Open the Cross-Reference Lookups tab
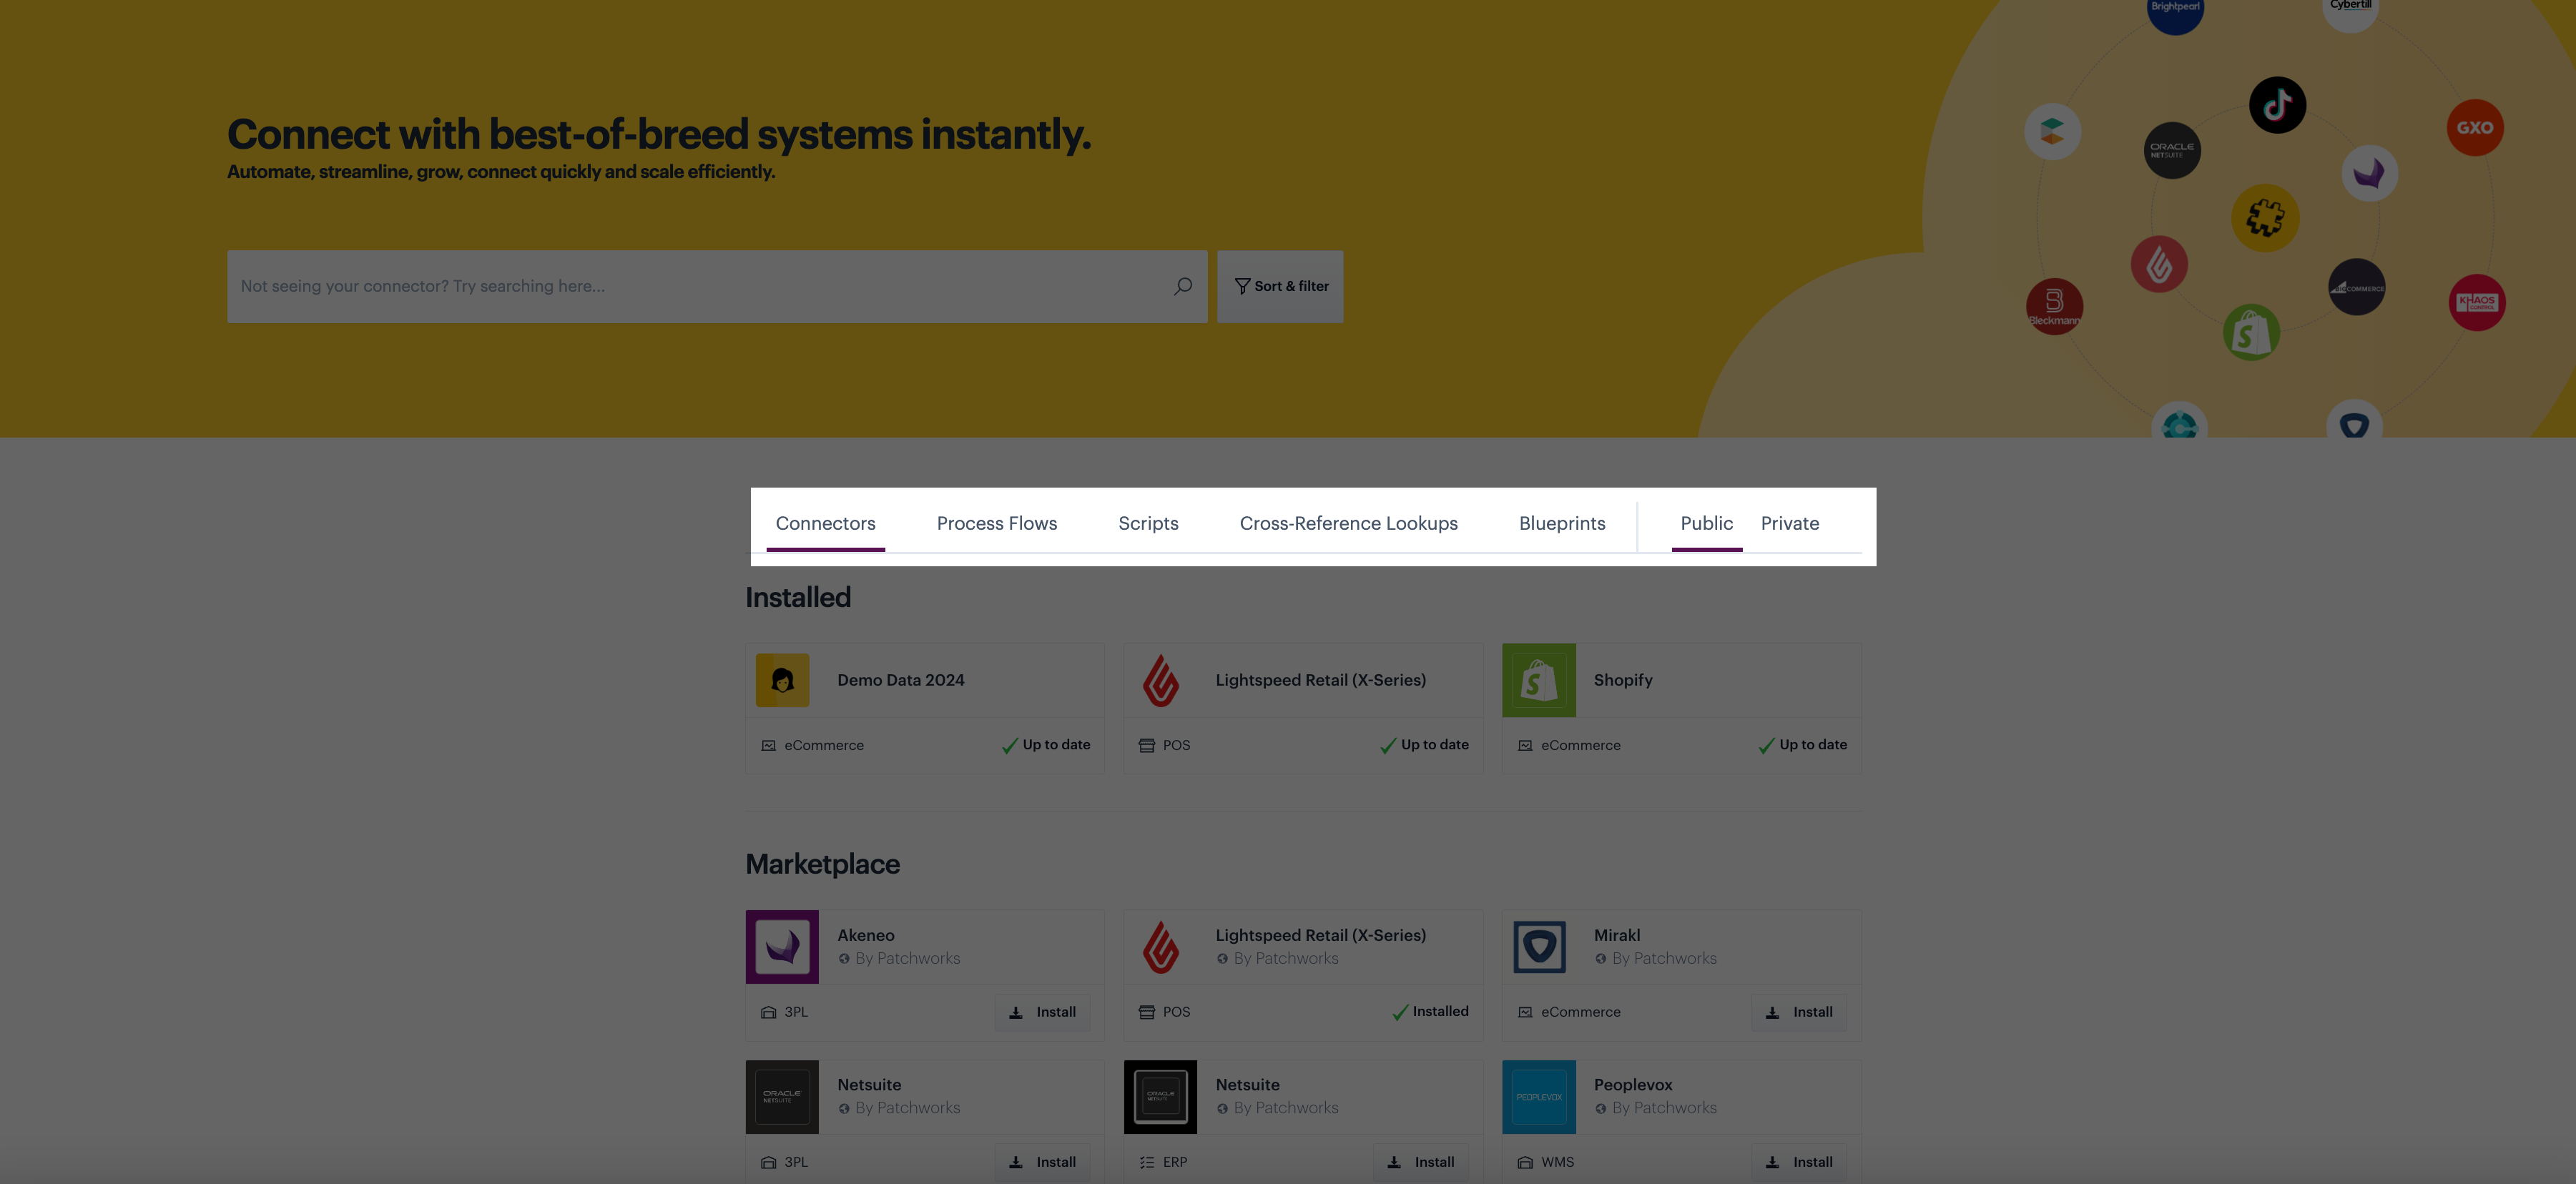 pyautogui.click(x=1348, y=523)
